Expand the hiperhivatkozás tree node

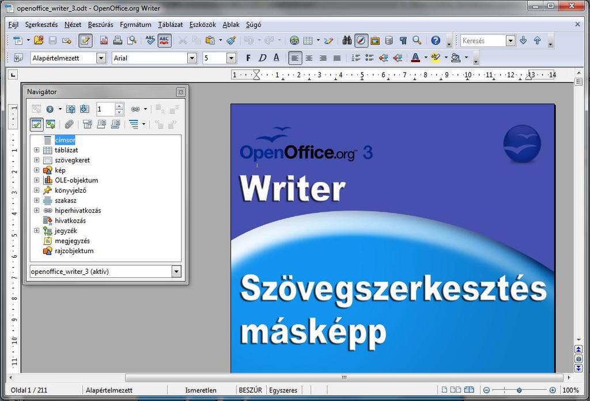[36, 211]
